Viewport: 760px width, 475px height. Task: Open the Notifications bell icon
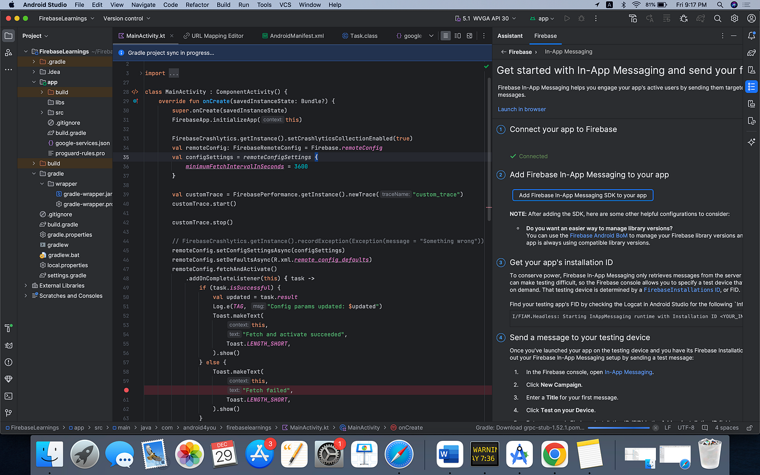pos(752,35)
